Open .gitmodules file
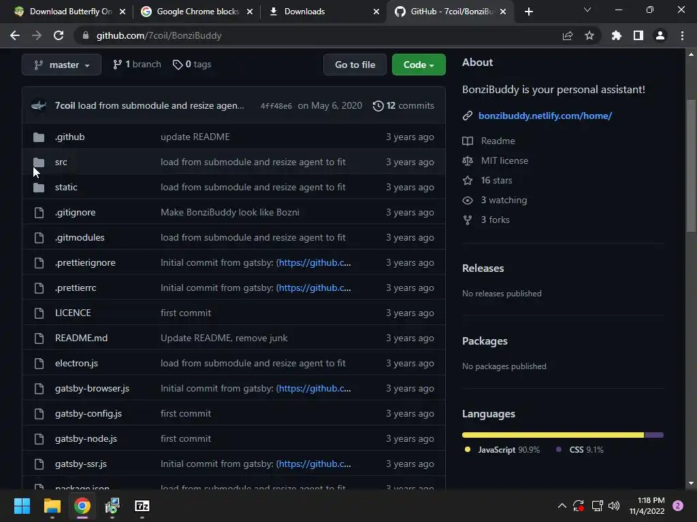 click(80, 237)
